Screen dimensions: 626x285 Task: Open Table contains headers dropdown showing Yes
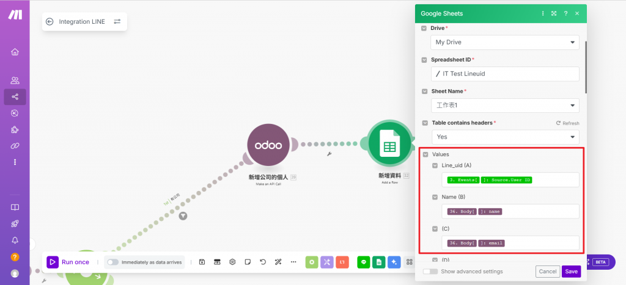click(506, 137)
